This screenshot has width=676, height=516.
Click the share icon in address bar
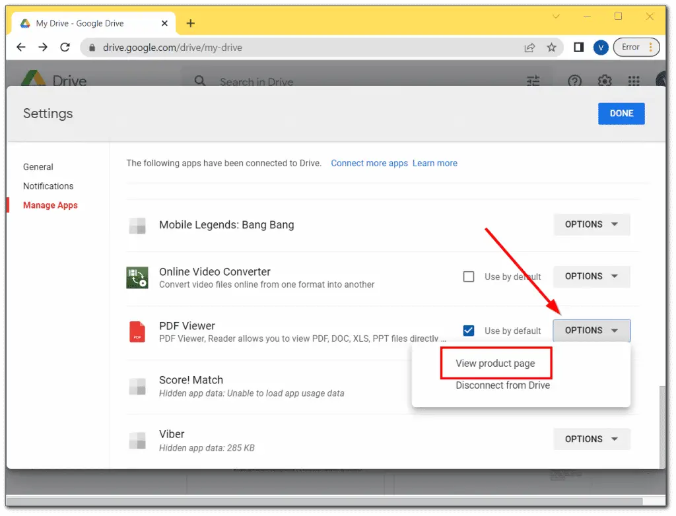click(530, 47)
